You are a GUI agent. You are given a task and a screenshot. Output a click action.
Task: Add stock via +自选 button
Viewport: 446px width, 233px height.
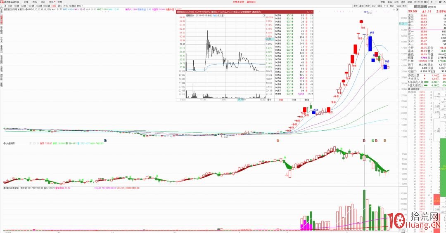point(398,6)
